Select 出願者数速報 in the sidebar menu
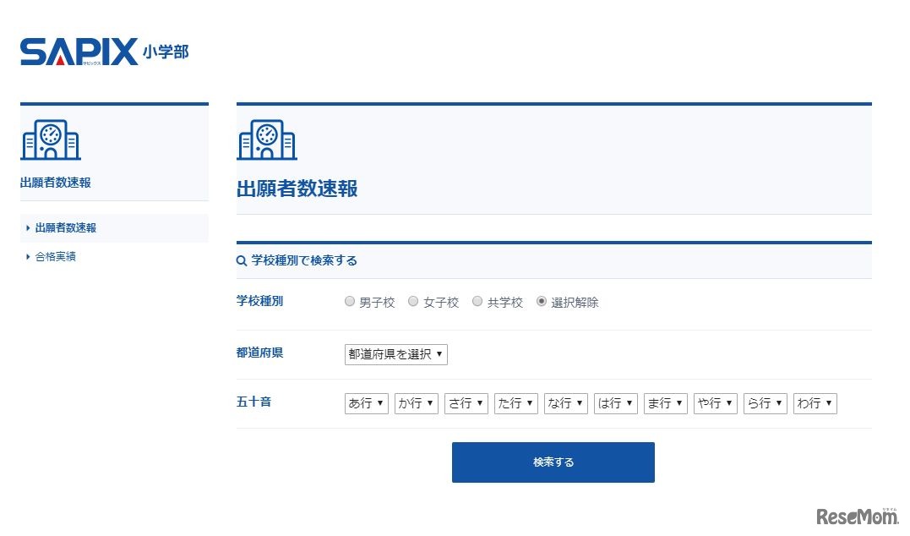 [x=66, y=227]
